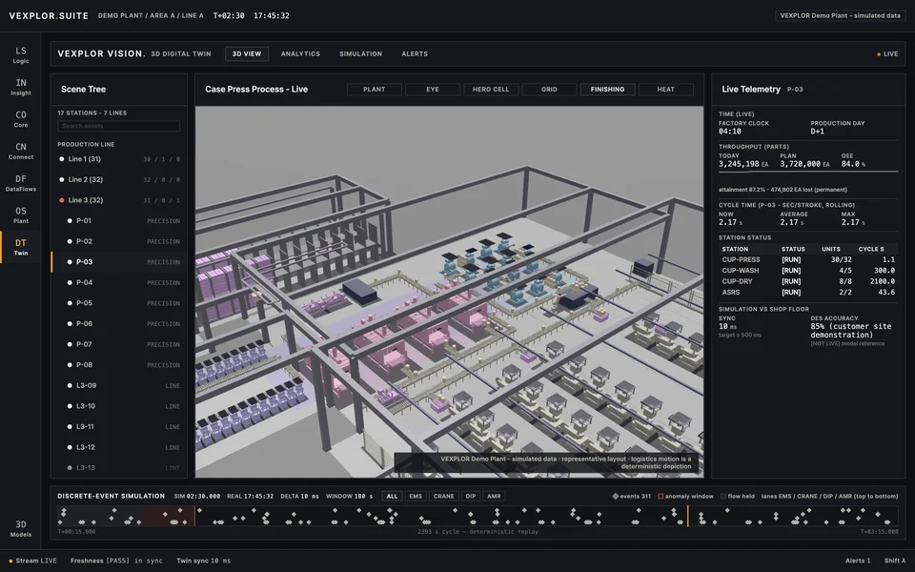Viewport: 915px width, 572px height.
Task: Click the DEMO PLANT / AREA A / LINE A breadcrumb
Action: [x=151, y=16]
